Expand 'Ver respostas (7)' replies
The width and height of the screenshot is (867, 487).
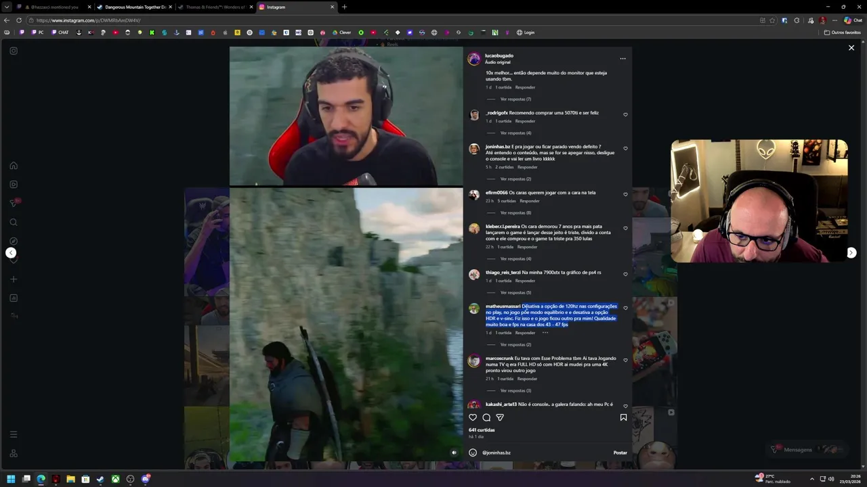click(x=515, y=99)
